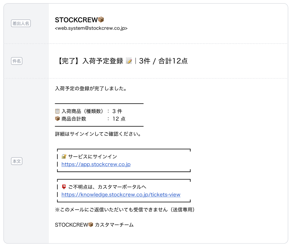Open the knowledge.stockcrew.co.jp tickets-view link
291x247 pixels.
pyautogui.click(x=121, y=194)
